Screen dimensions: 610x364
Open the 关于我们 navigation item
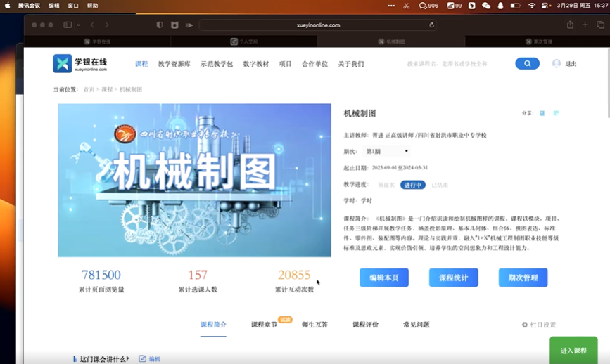coord(351,64)
